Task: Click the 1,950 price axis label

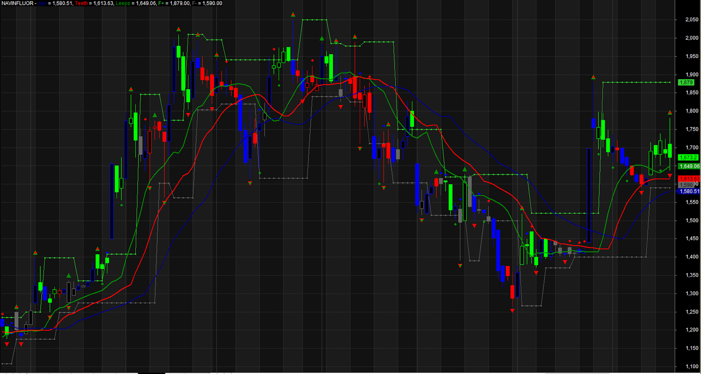Action: tap(692, 56)
